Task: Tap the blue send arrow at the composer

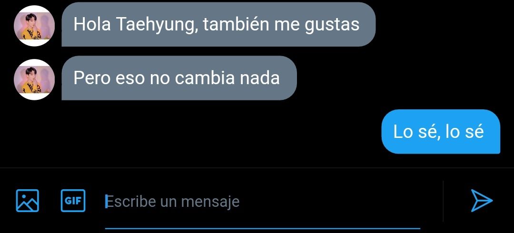Action: (x=482, y=201)
